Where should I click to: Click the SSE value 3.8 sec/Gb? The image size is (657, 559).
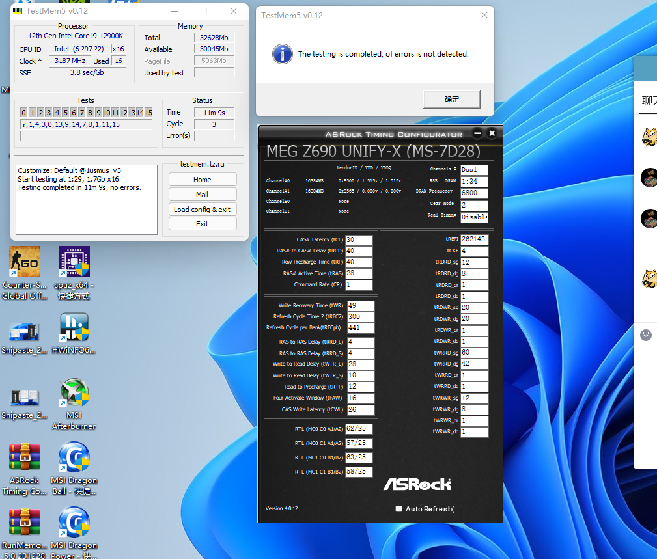tap(87, 72)
